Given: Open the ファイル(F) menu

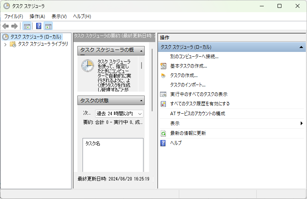Looking at the screenshot, I should pyautogui.click(x=13, y=17).
